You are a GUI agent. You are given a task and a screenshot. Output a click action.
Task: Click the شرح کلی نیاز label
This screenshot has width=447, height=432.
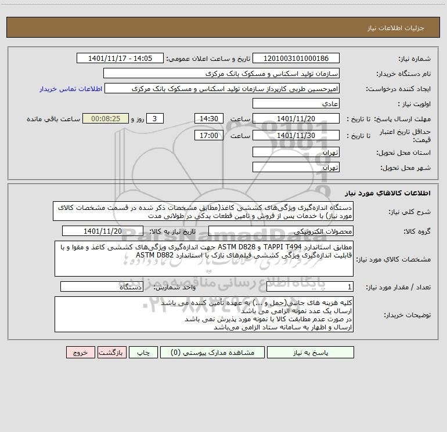[410, 212]
